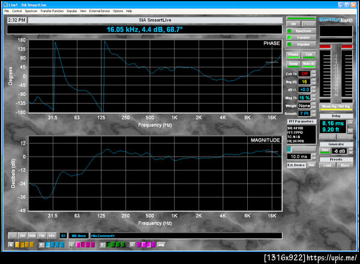Toggle the Coh coherence button
Screen dimensions: 360x264
pyautogui.click(x=309, y=55)
